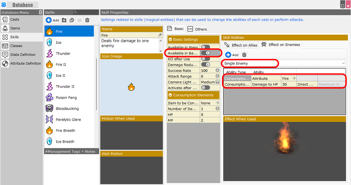Toggle the KO after Use switch
This screenshot has height=185, width=351.
pos(205,59)
